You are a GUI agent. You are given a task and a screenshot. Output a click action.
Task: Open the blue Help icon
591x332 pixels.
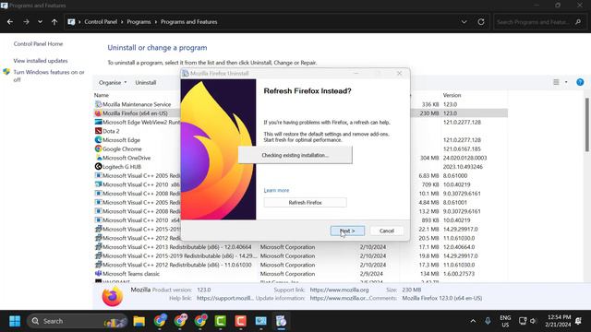580,82
